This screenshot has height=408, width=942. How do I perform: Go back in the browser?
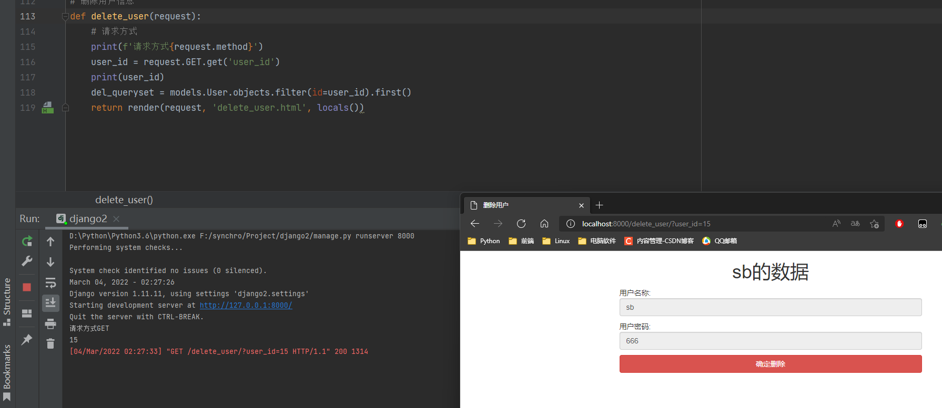[x=475, y=224]
